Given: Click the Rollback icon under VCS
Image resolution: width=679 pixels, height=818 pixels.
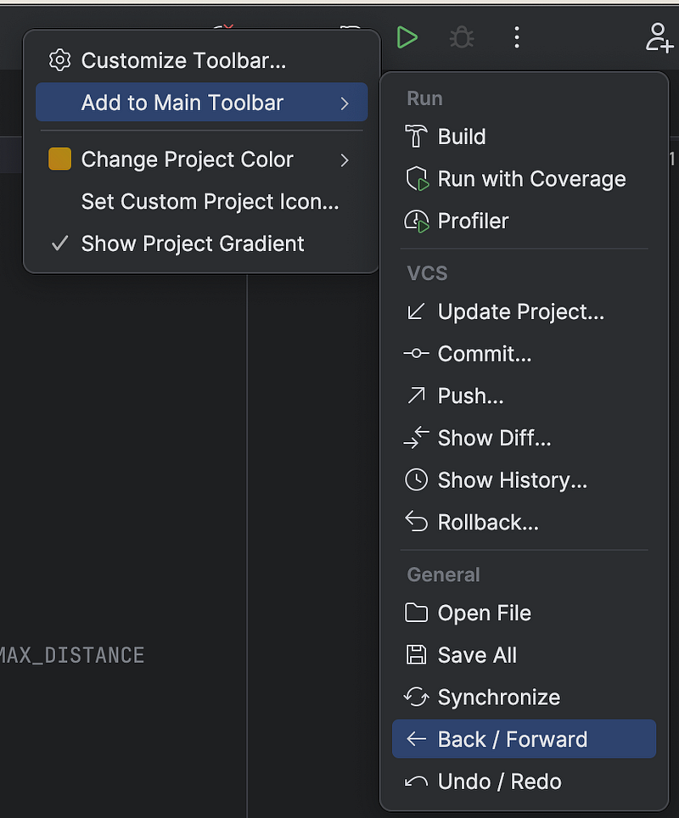Looking at the screenshot, I should [x=415, y=522].
